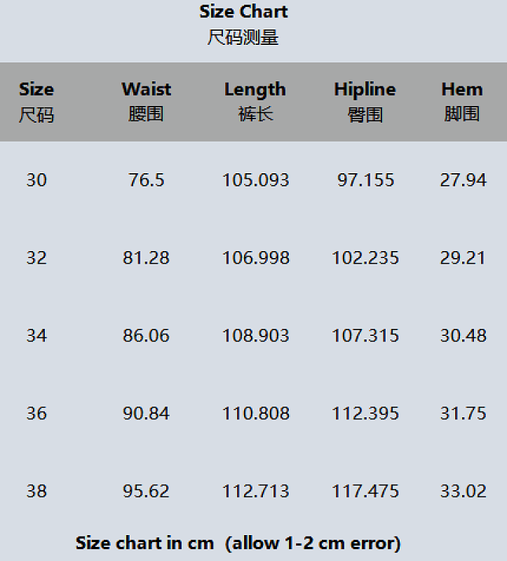Screen dimensions: 507x561
Task: Select the Size column header
Action: (36, 102)
